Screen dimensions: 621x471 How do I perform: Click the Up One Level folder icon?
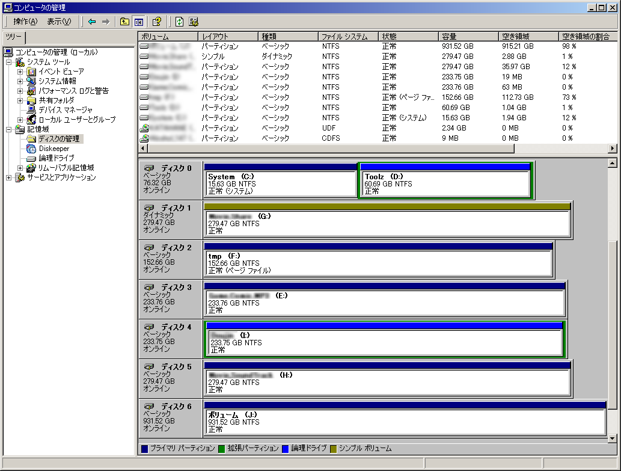click(x=124, y=22)
